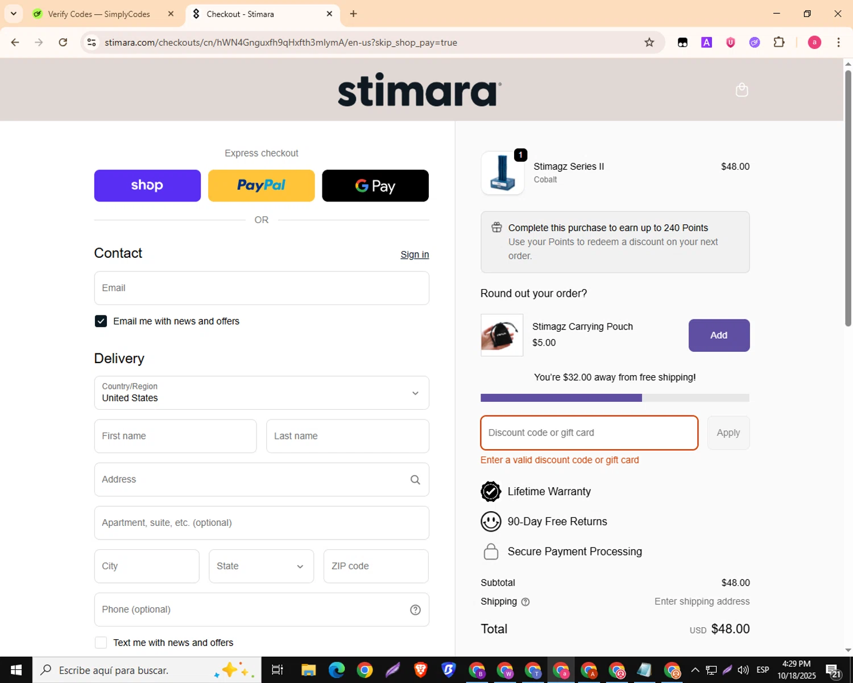Check Text me with news and offers
The image size is (853, 683).
(x=101, y=643)
